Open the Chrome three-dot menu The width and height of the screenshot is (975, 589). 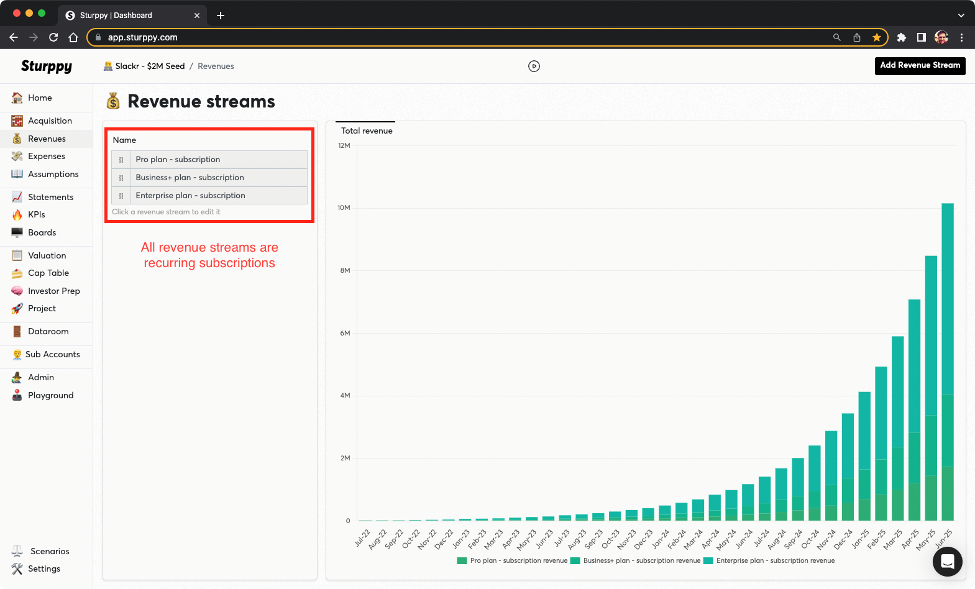click(x=961, y=37)
